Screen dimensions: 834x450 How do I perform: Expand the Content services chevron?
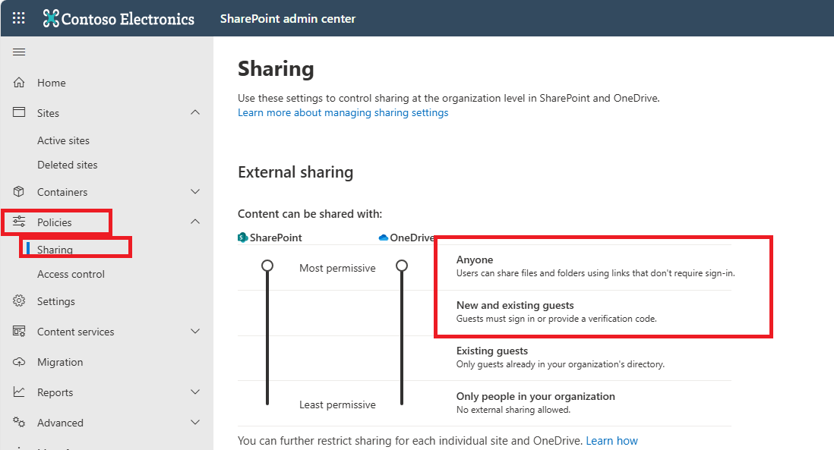(x=195, y=331)
